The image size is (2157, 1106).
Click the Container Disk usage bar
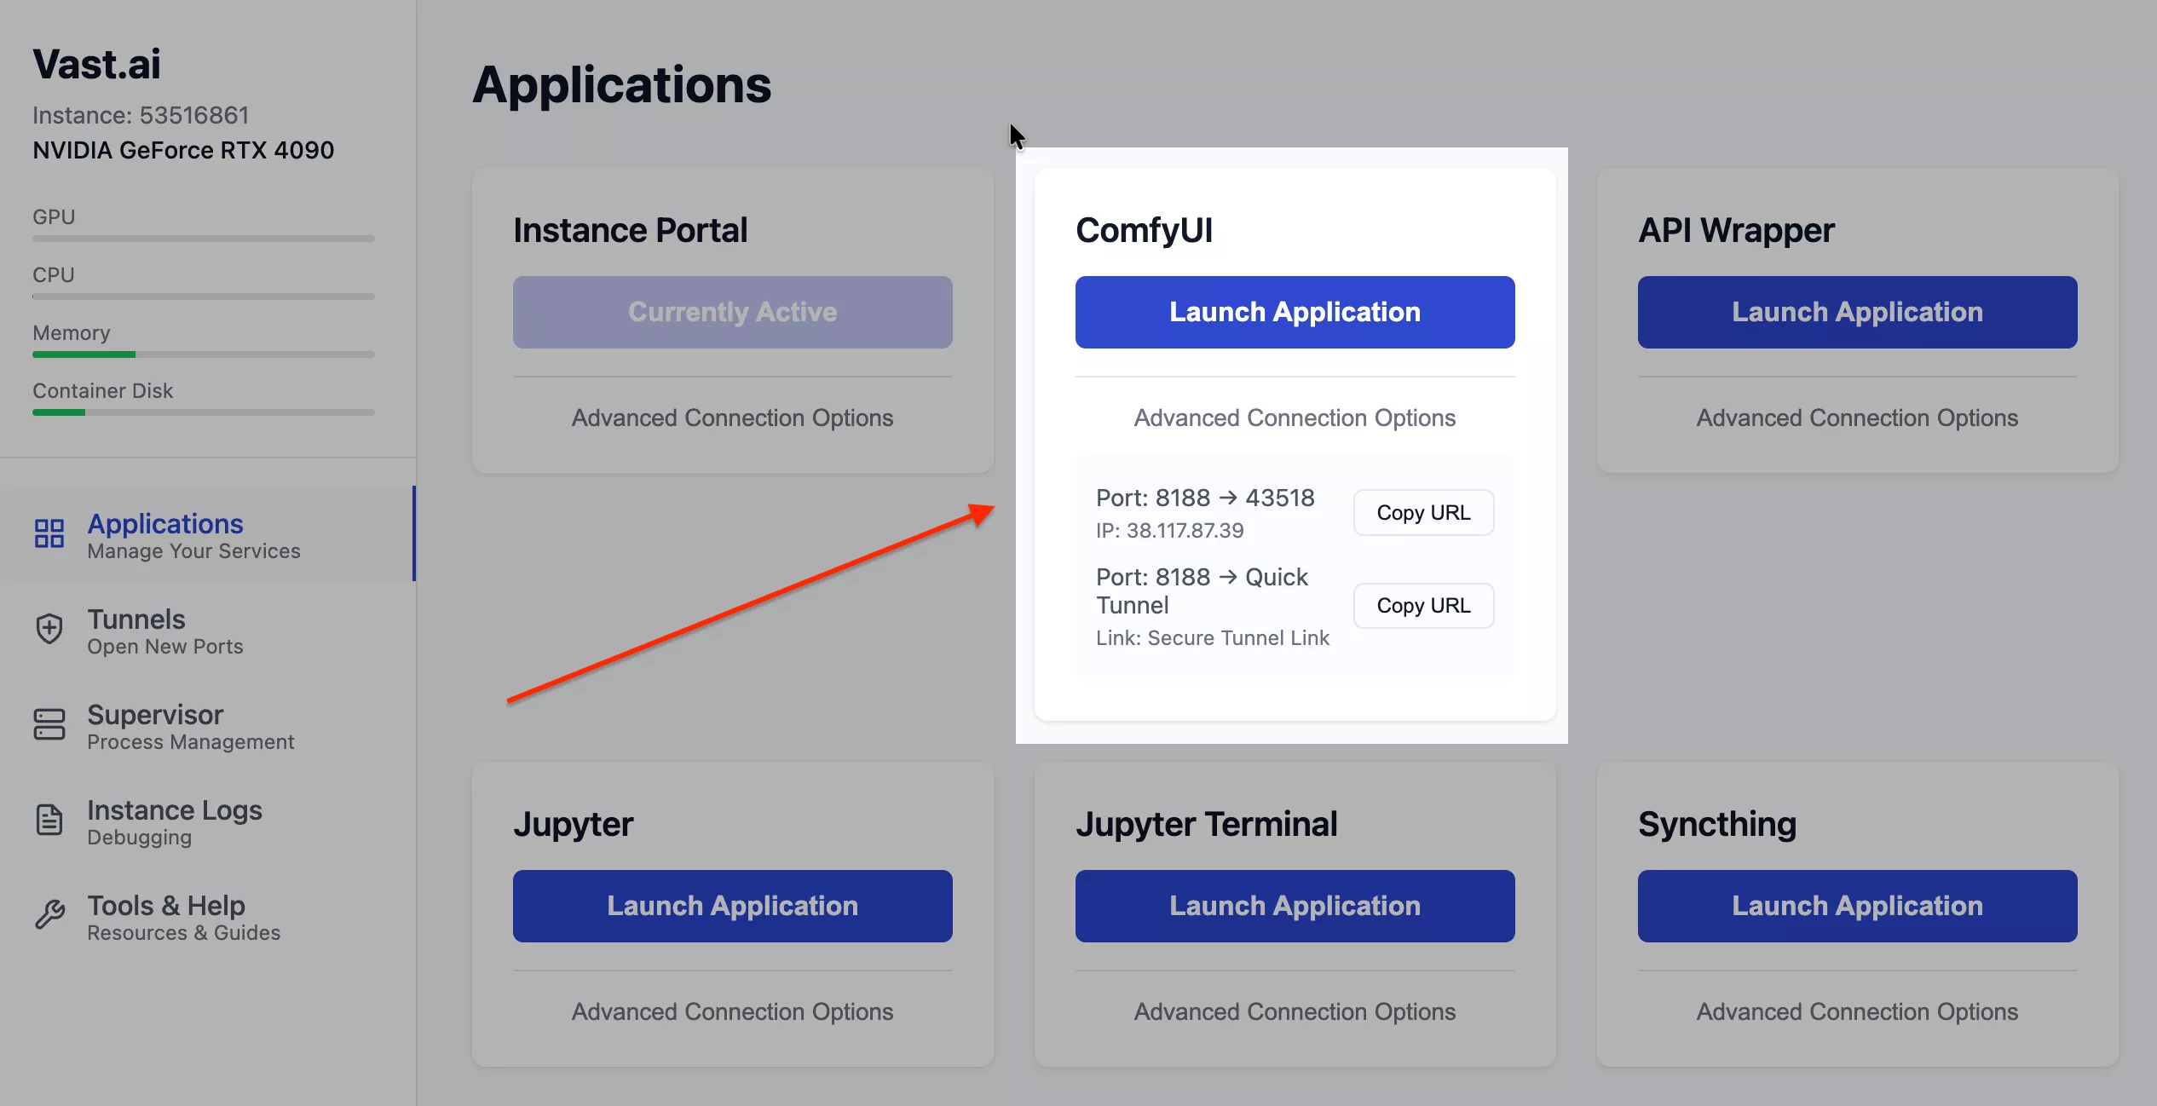click(x=204, y=412)
